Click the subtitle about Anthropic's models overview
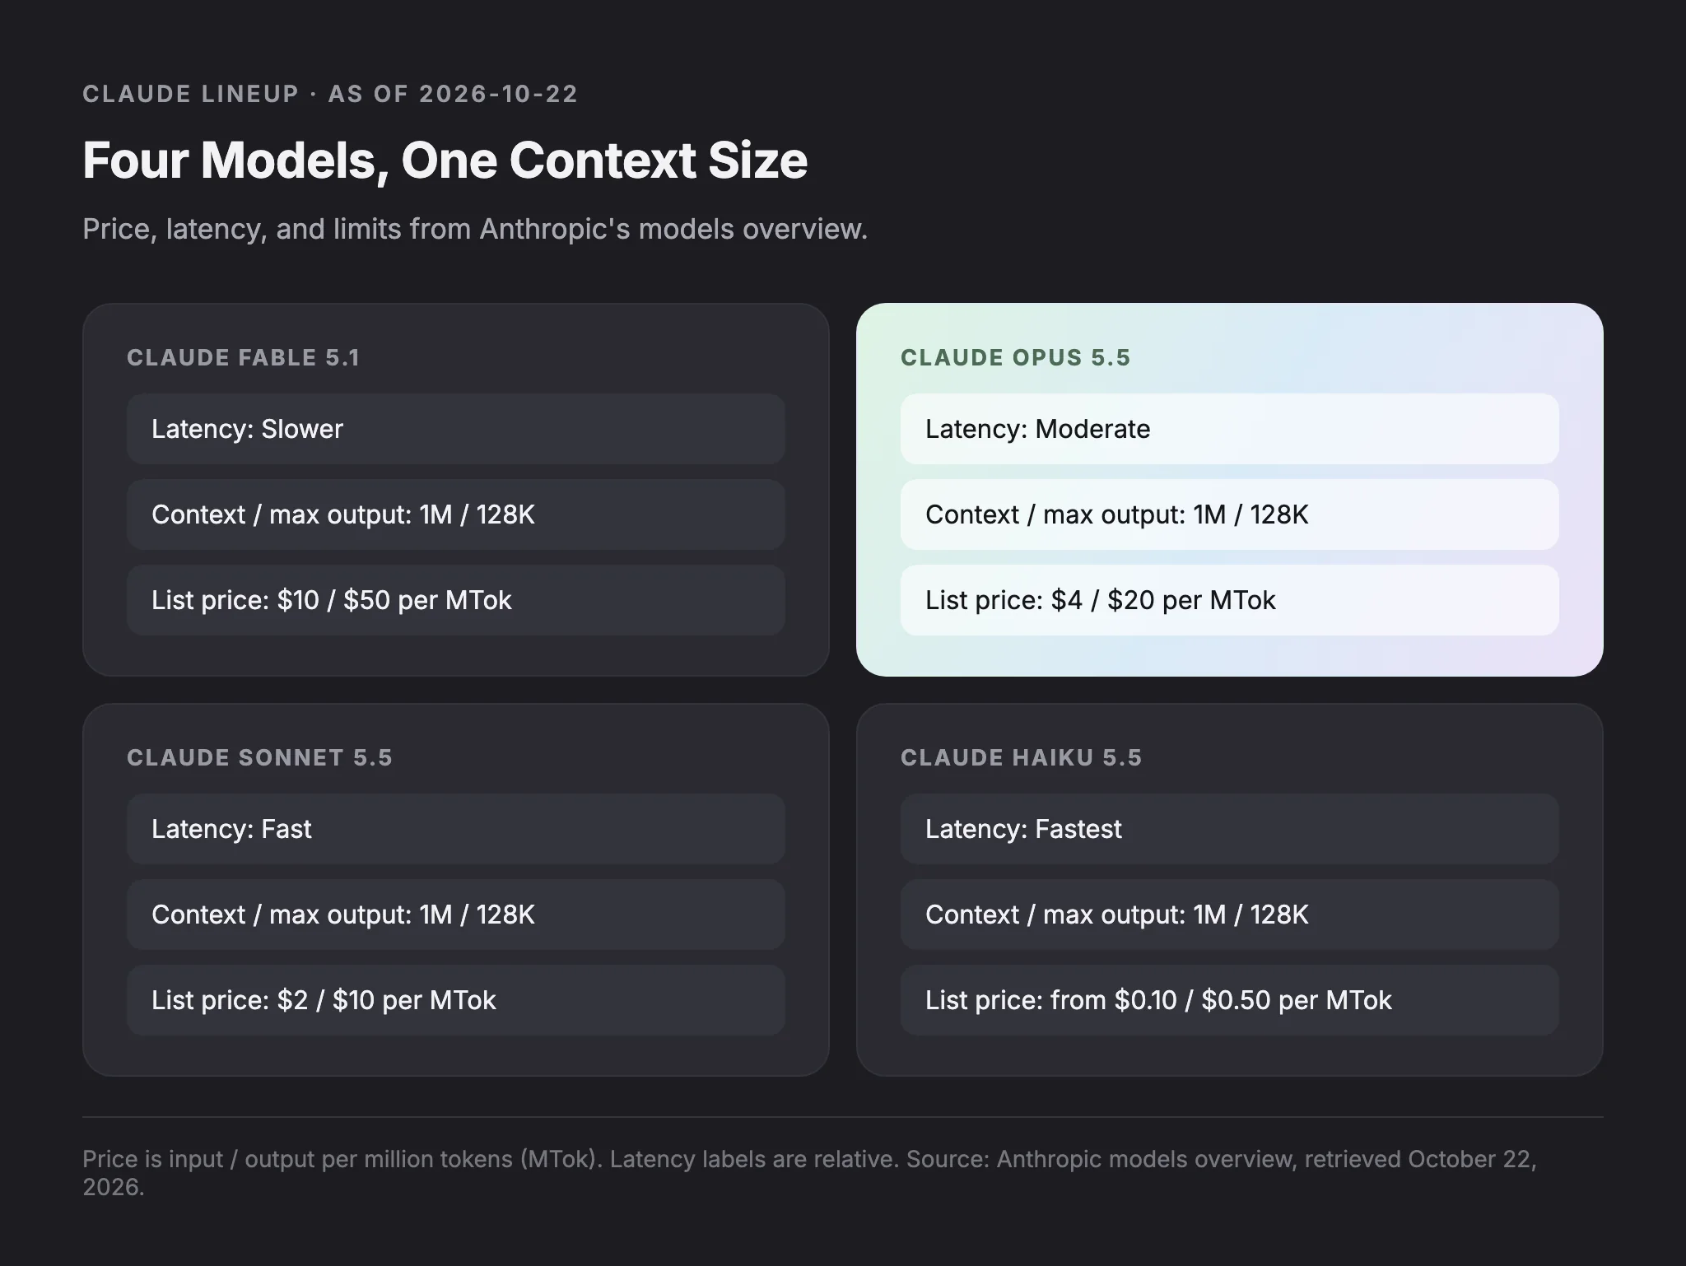 tap(475, 229)
